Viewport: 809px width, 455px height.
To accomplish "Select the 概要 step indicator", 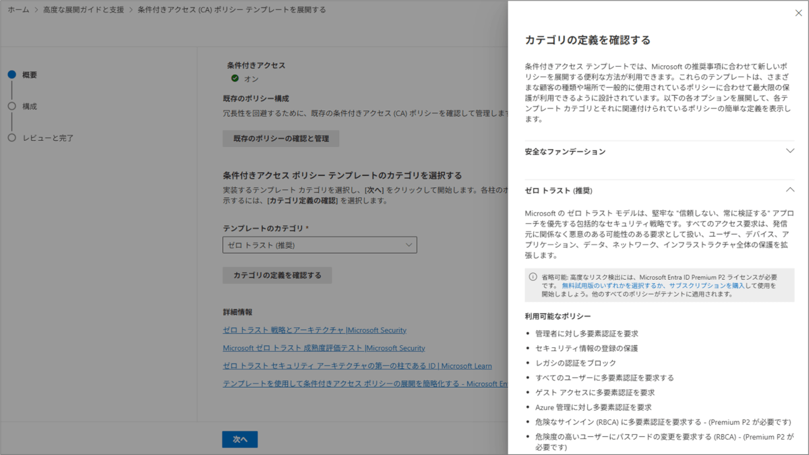I will tap(12, 75).
